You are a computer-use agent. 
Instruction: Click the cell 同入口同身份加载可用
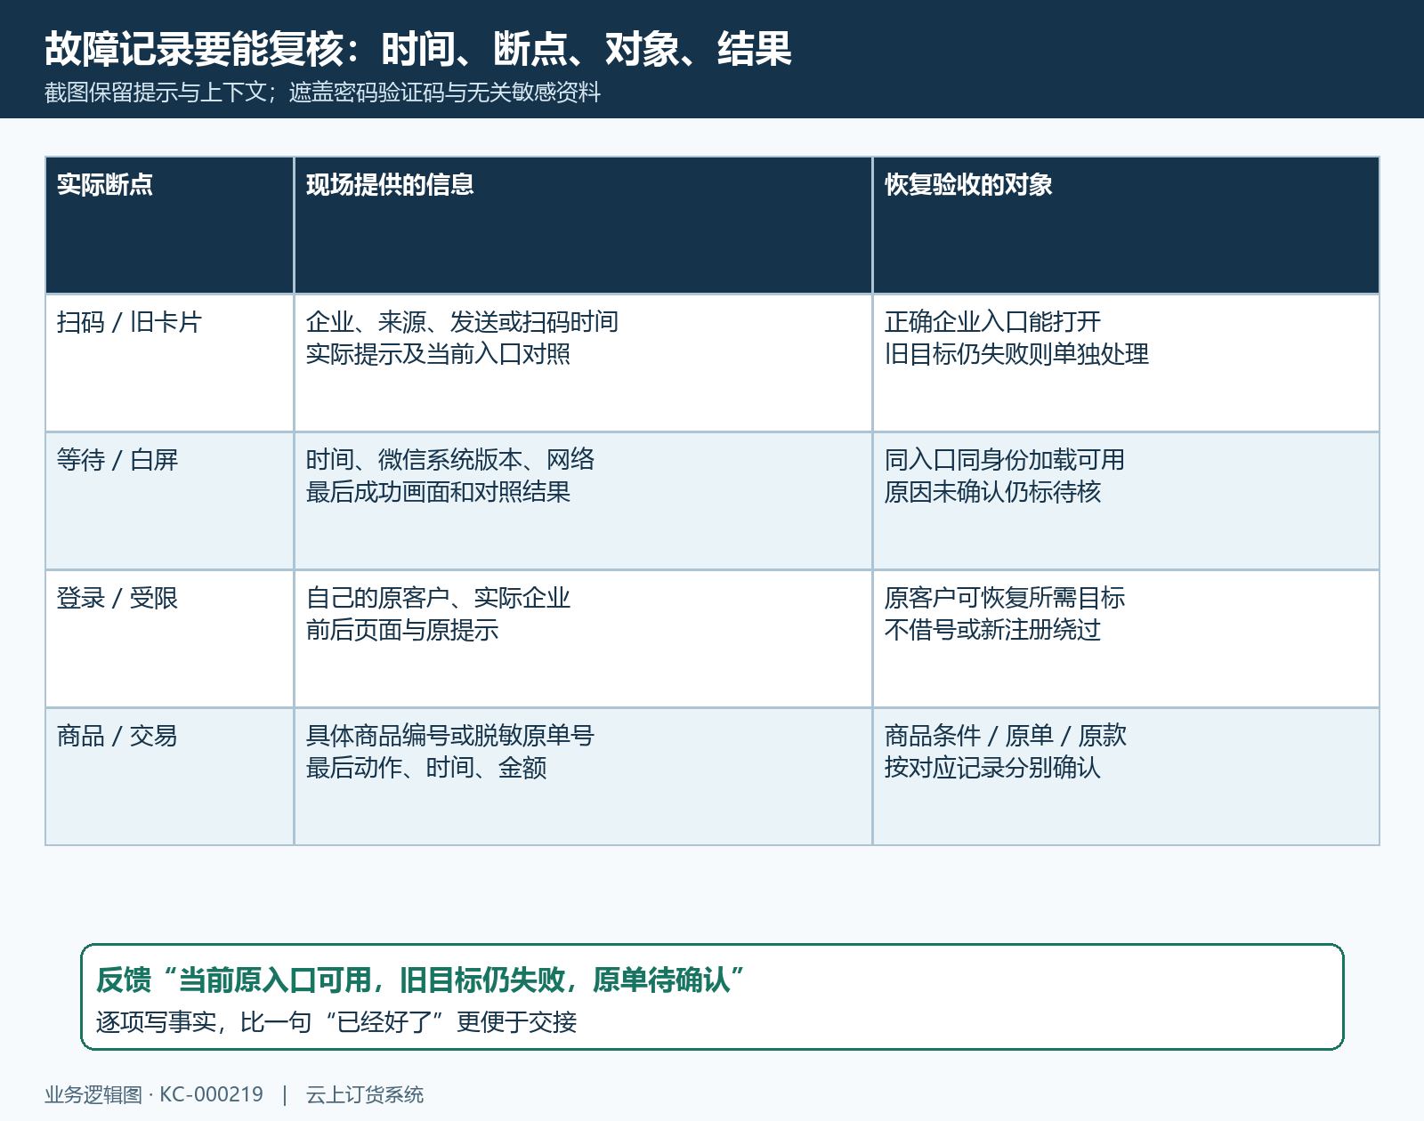[1126, 501]
